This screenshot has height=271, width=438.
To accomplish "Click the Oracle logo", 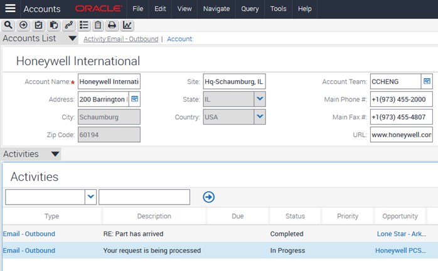I will pyautogui.click(x=99, y=9).
